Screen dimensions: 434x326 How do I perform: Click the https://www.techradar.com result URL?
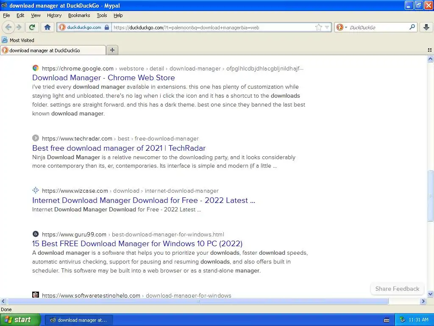(77, 139)
